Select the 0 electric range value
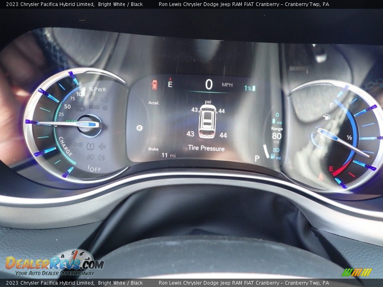Viewport: 383px width, 287px height. [x=277, y=115]
